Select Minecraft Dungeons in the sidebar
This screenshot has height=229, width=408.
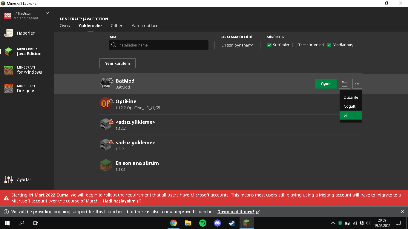pos(27,88)
